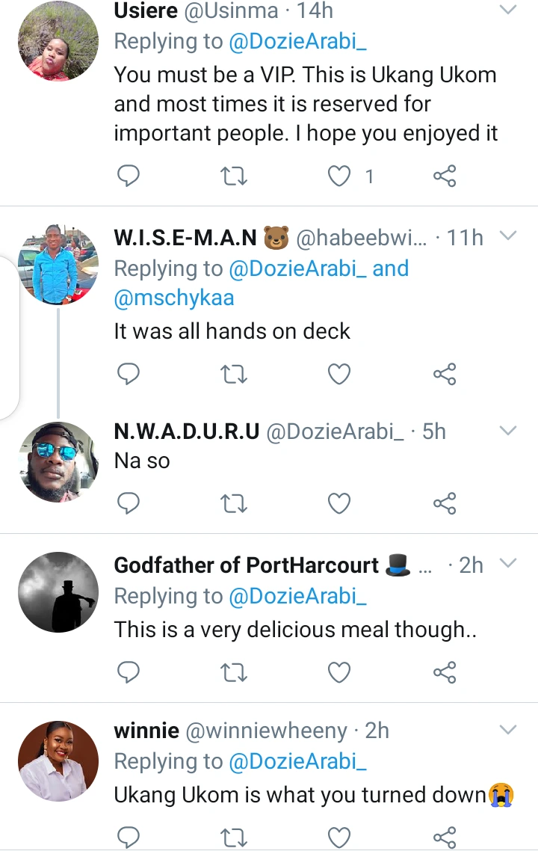
Task: Expand options on W.I.S.E-M.A.N's tweet
Action: point(508,236)
